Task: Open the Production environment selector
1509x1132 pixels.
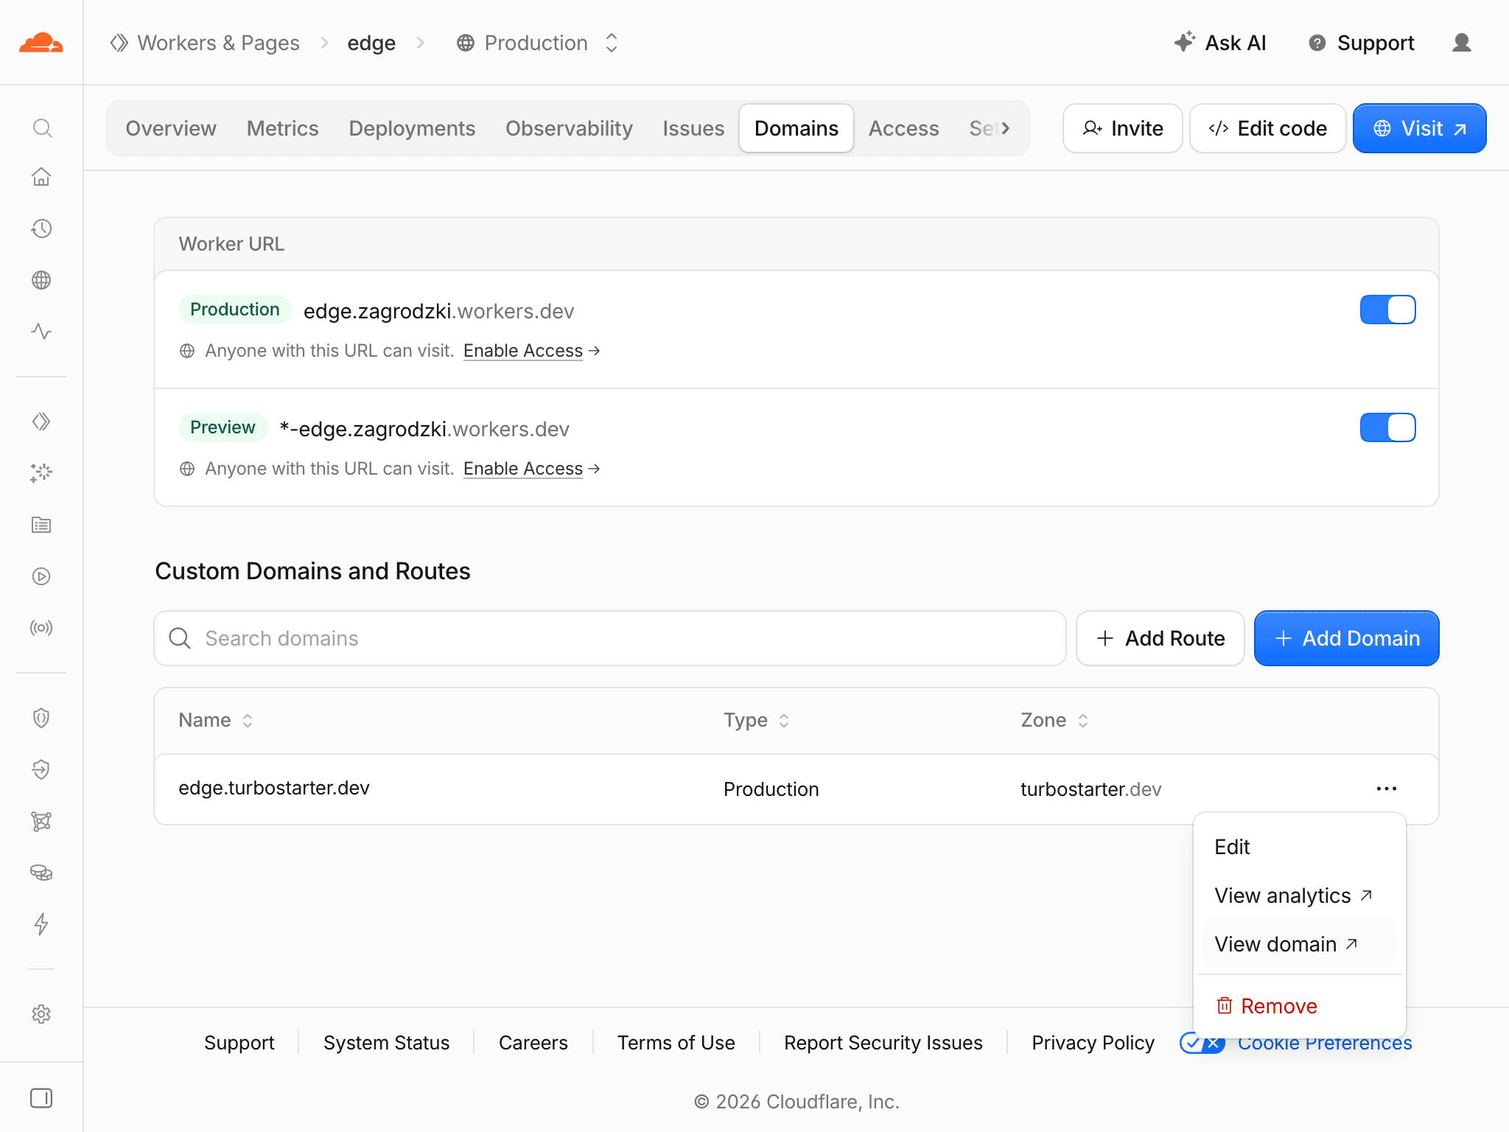Action: pos(537,43)
